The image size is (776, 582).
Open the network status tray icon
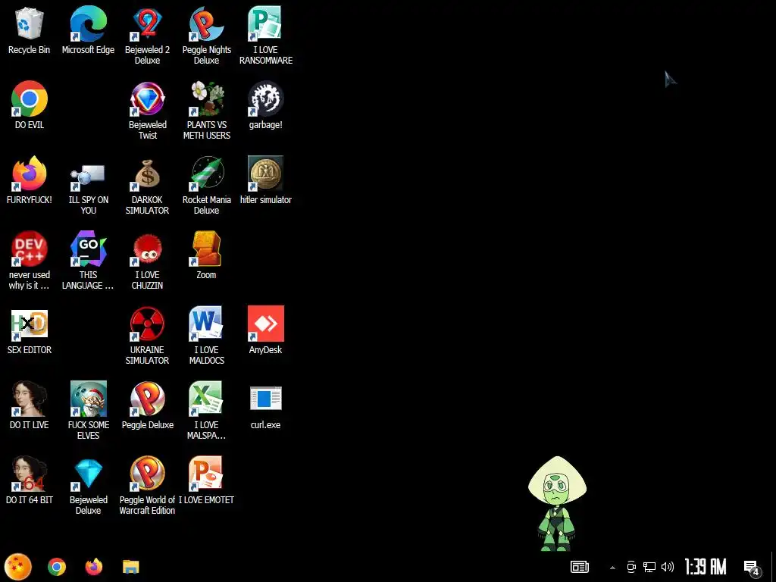pyautogui.click(x=649, y=567)
